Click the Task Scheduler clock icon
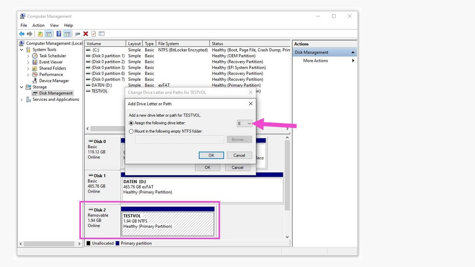The width and height of the screenshot is (475, 267). pos(35,56)
